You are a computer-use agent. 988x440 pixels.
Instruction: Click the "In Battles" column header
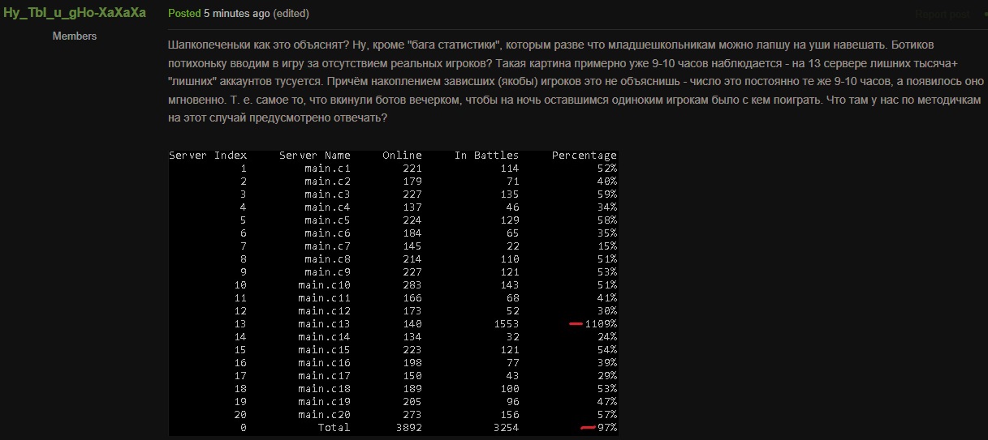click(486, 156)
